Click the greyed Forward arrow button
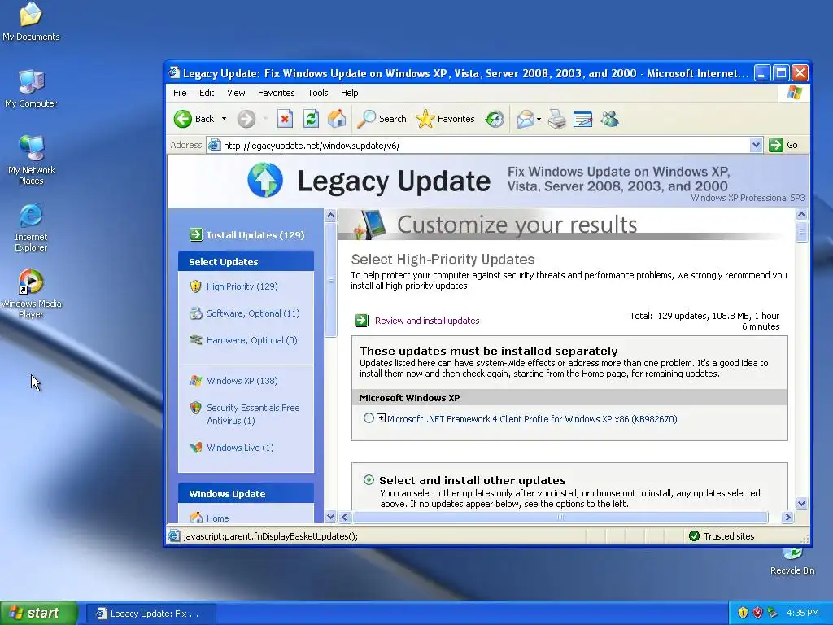The image size is (833, 625). [246, 119]
